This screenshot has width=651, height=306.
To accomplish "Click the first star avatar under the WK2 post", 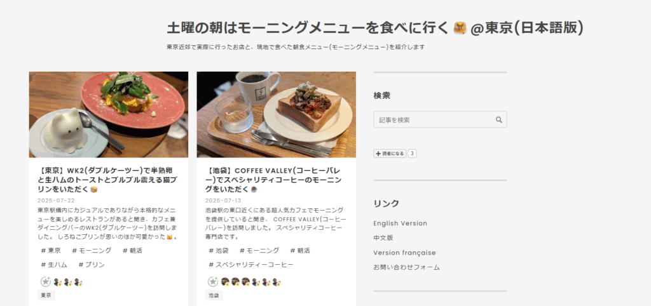I will coord(58,283).
